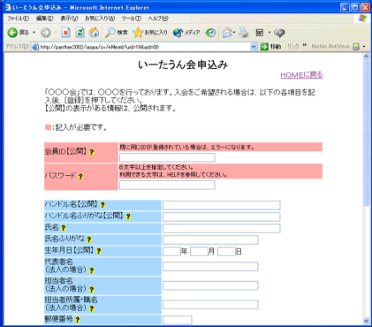The image size is (372, 327).
Task: Click help icon next to 生年月日【公開】
Action: tap(99, 251)
